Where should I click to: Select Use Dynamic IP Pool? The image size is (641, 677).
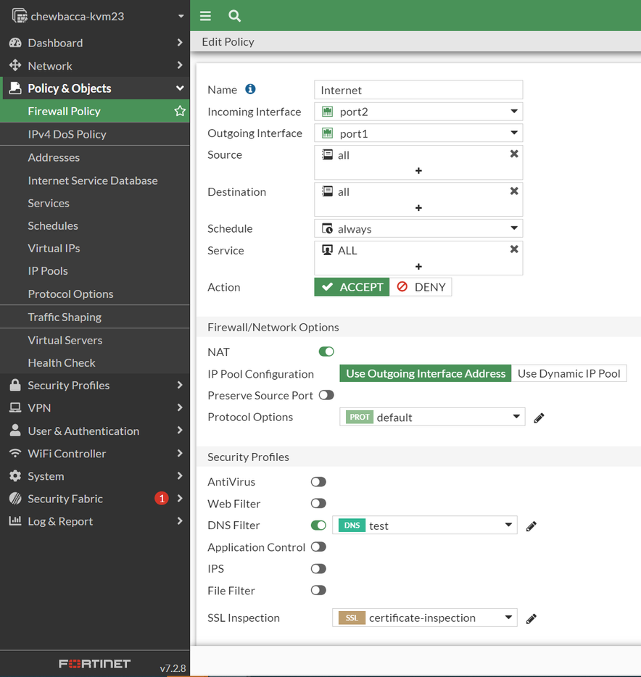click(569, 373)
